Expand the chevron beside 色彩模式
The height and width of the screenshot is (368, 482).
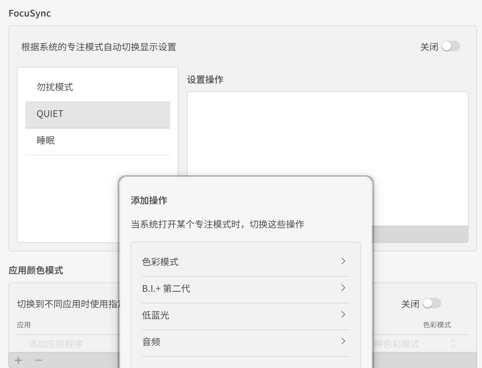[343, 261]
